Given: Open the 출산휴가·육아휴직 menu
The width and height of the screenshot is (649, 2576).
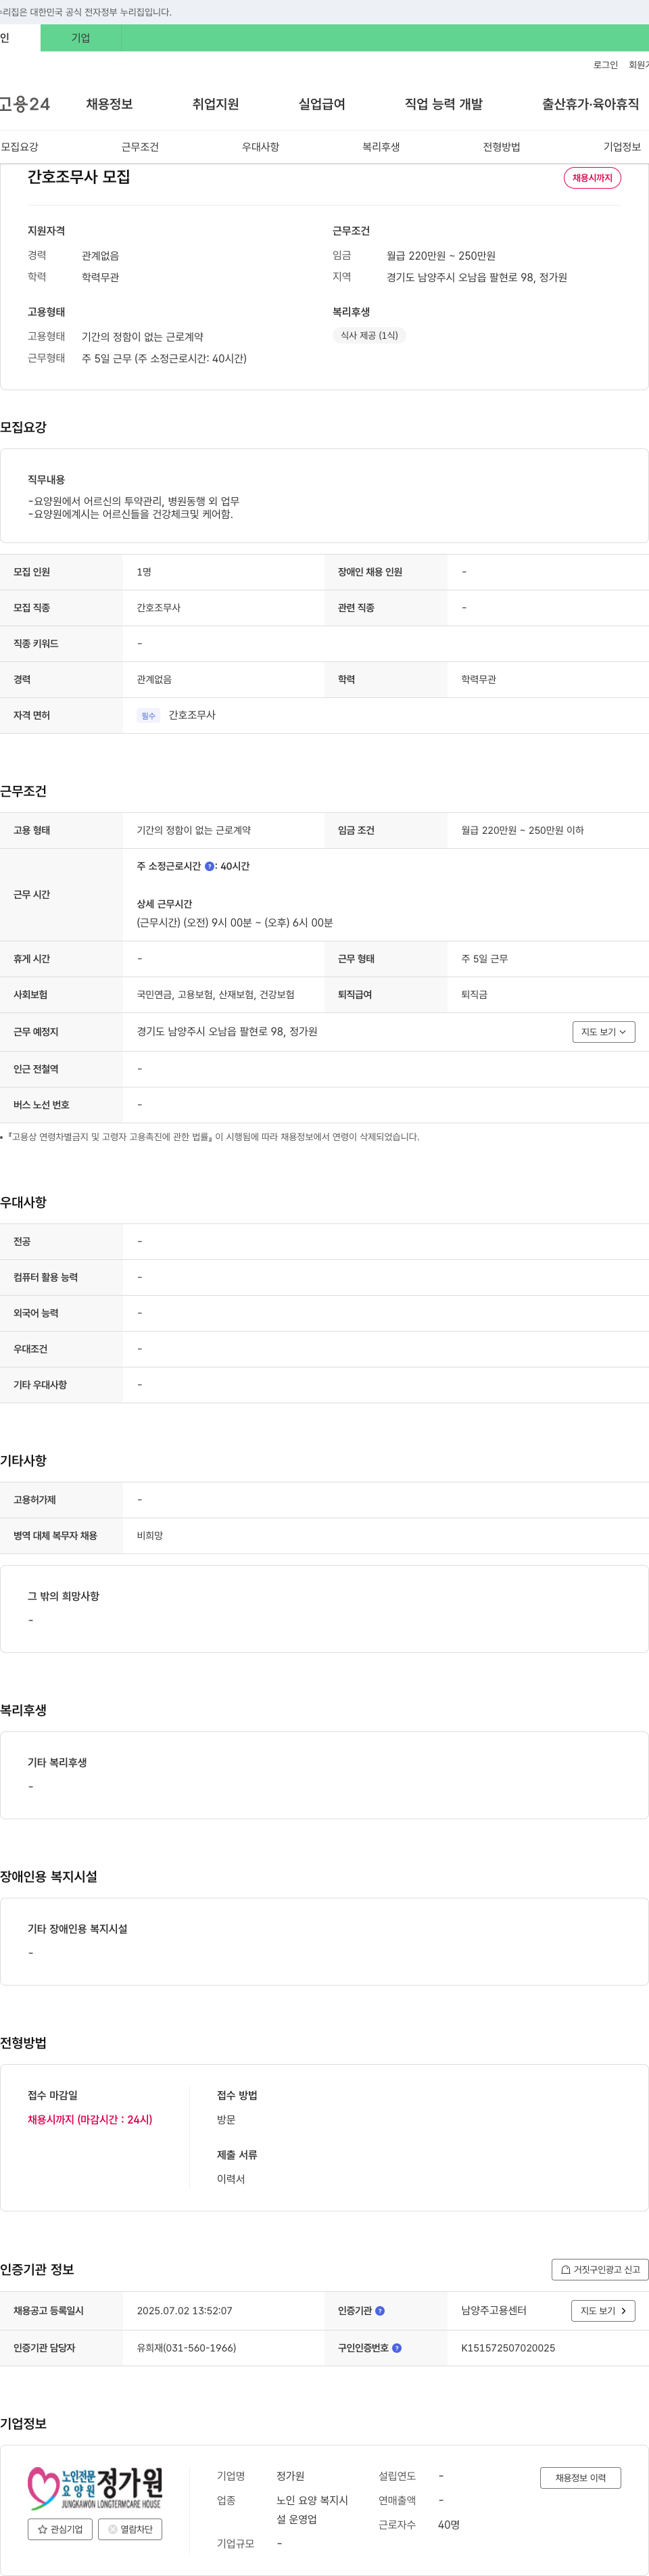Looking at the screenshot, I should [590, 104].
